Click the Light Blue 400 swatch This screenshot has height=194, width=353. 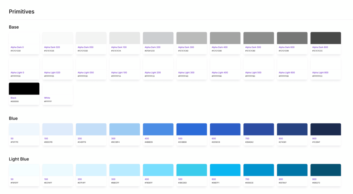(x=158, y=170)
